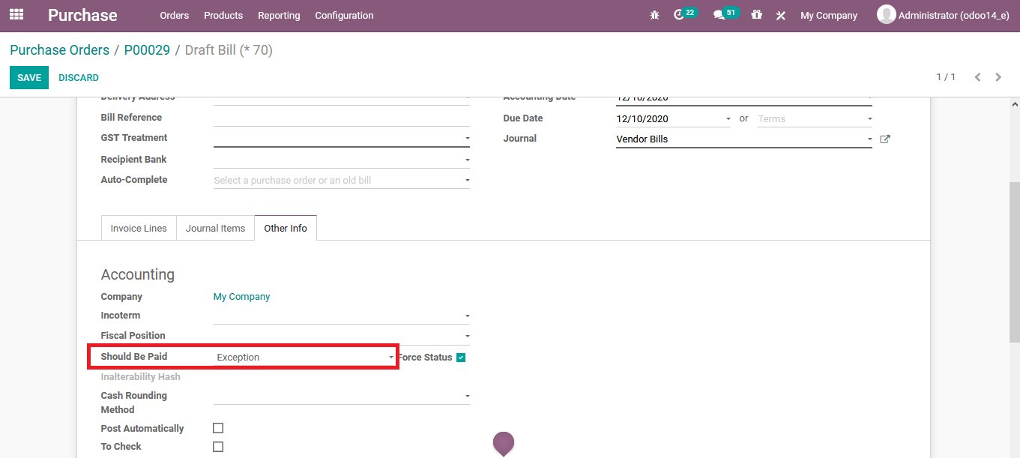Click the Accounting section heading
Image resolution: width=1020 pixels, height=458 pixels.
coord(138,274)
